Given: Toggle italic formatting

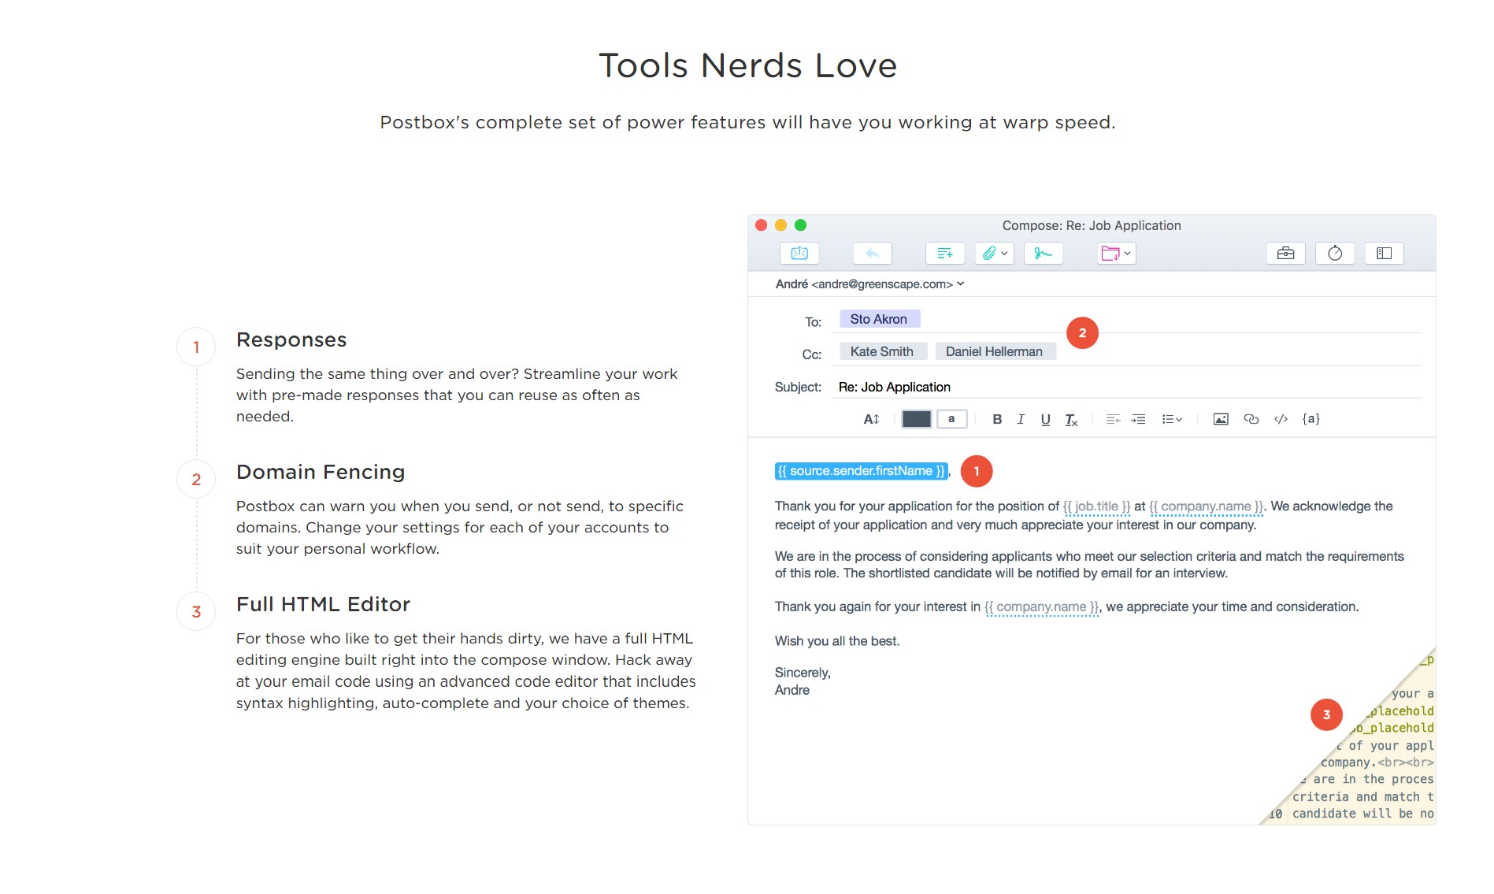Looking at the screenshot, I should (x=1021, y=419).
